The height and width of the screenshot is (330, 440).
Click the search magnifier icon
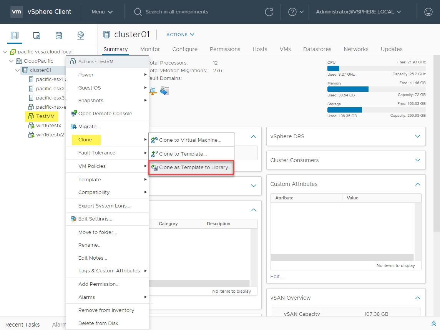pyautogui.click(x=138, y=12)
